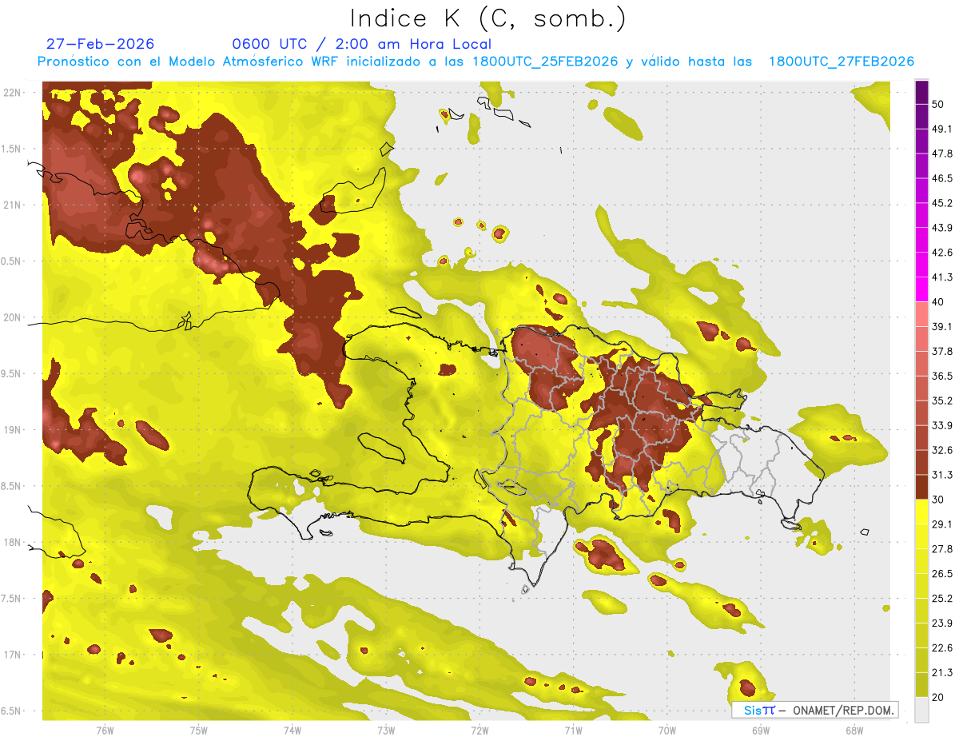Viewport: 959px width, 741px height.
Task: Click the "Indice K (C, somb.)" title
Action: click(487, 19)
